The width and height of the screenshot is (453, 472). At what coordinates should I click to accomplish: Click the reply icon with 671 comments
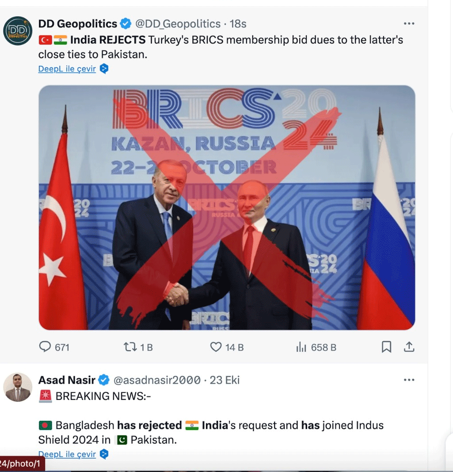pyautogui.click(x=46, y=347)
